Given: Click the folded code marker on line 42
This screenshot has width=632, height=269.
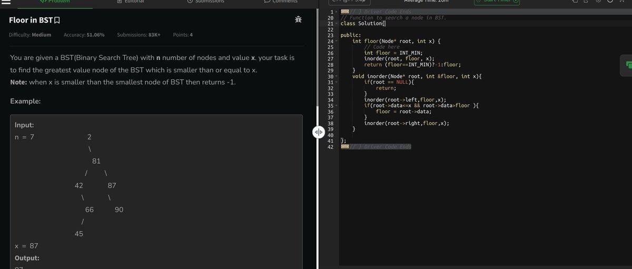Looking at the screenshot, I should pos(344,147).
